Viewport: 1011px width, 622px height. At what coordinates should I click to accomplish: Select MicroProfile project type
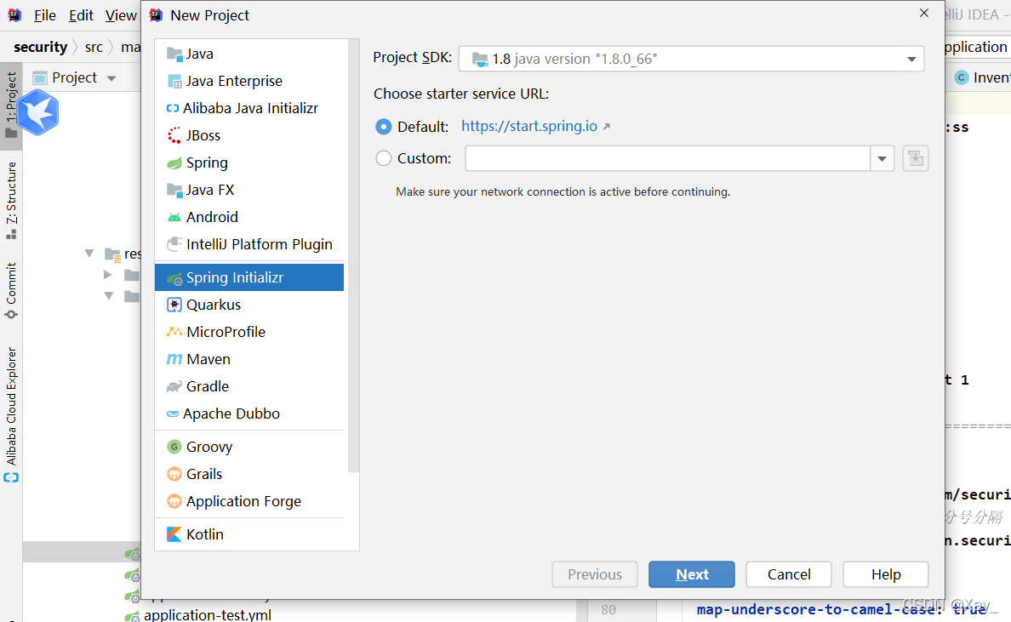click(x=248, y=332)
